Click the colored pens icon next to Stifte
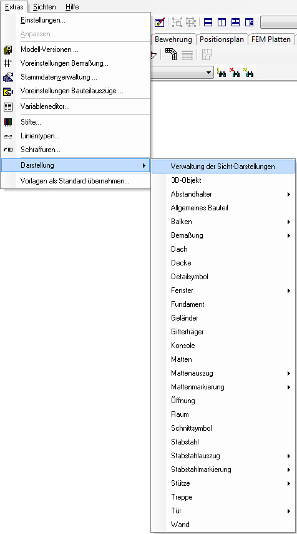This screenshot has width=297, height=534. [8, 122]
